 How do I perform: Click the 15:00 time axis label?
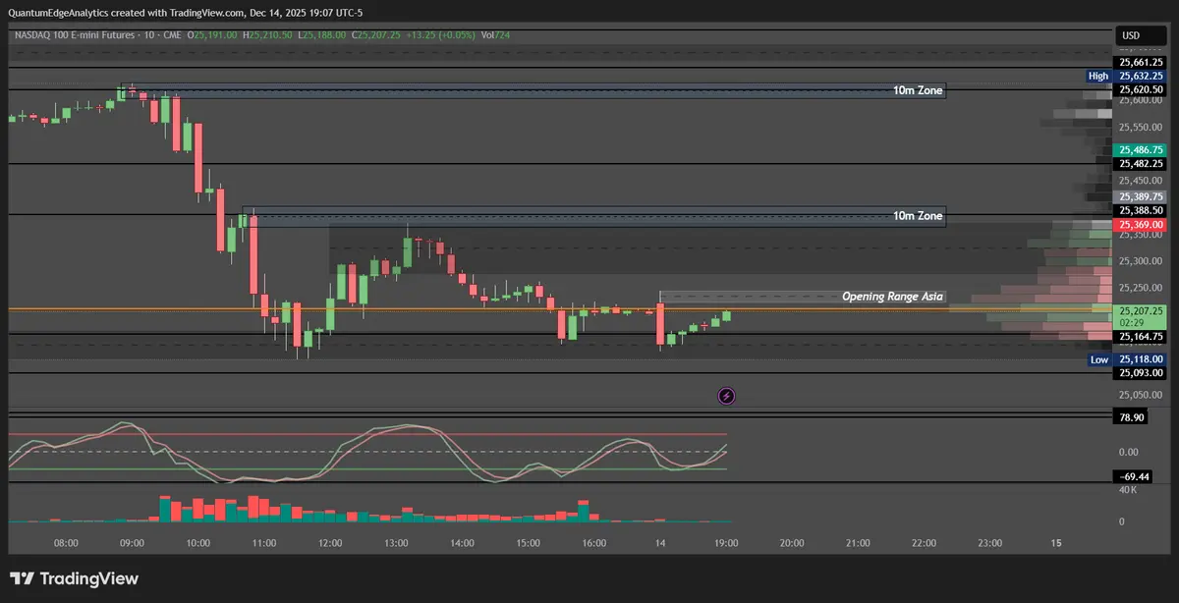(x=529, y=542)
